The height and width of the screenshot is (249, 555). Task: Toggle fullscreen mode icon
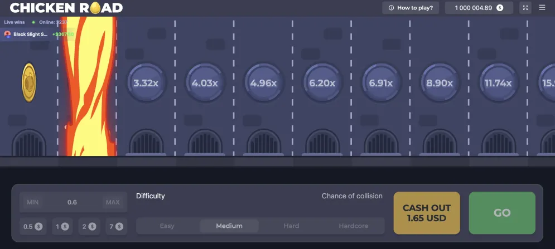525,8
